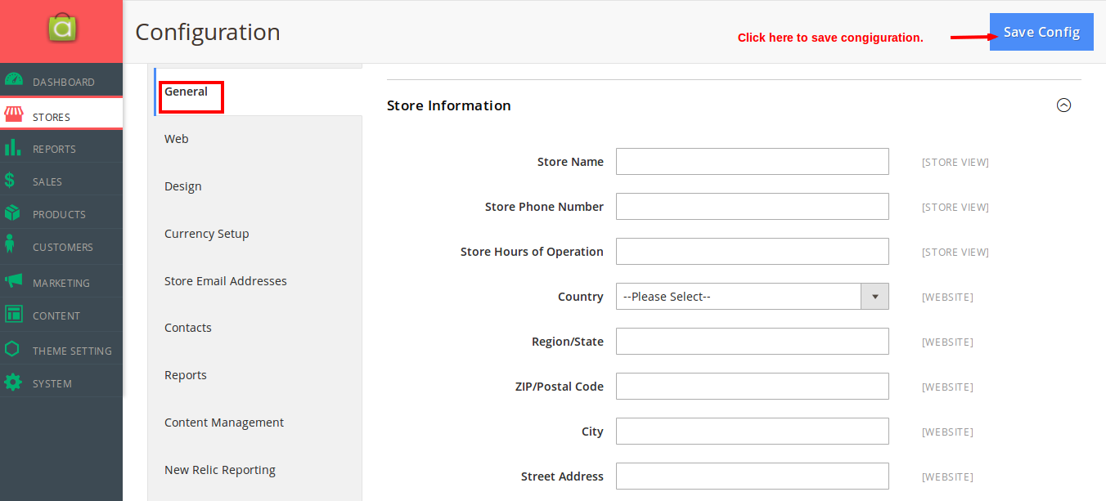The height and width of the screenshot is (501, 1106).
Task: Focus the ZIP/Postal Code field
Action: click(x=752, y=387)
